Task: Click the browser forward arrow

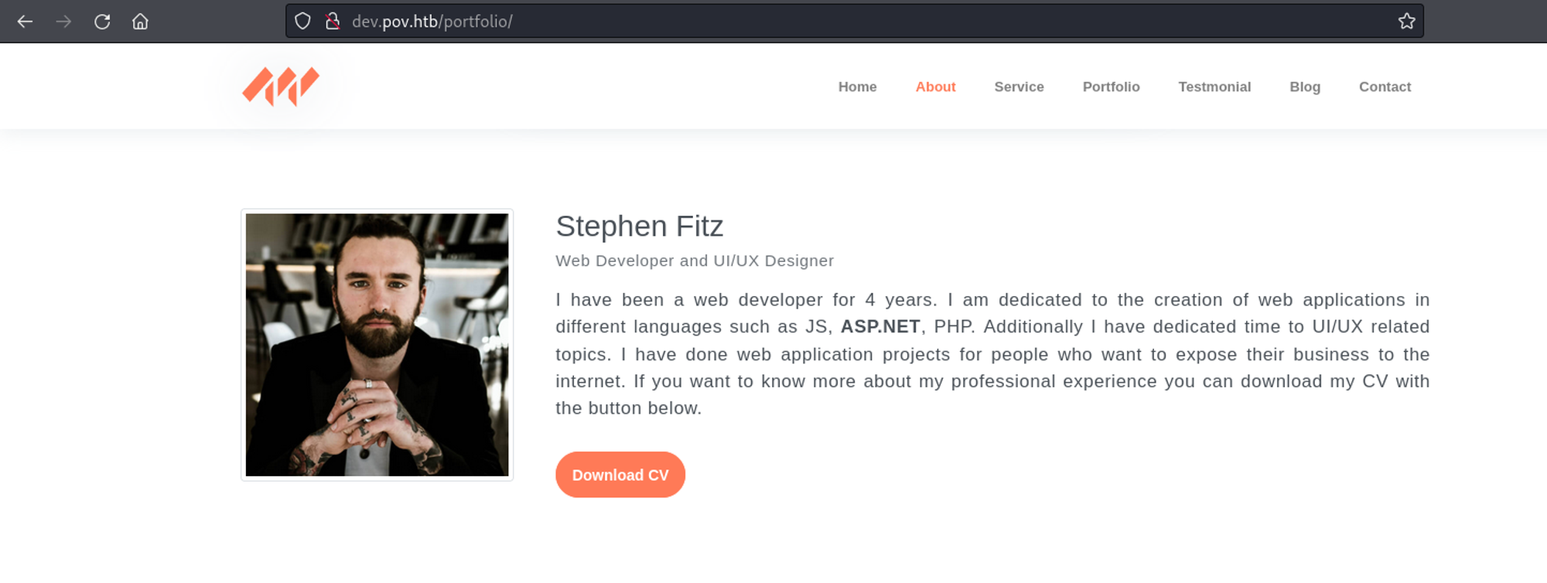Action: [x=63, y=22]
